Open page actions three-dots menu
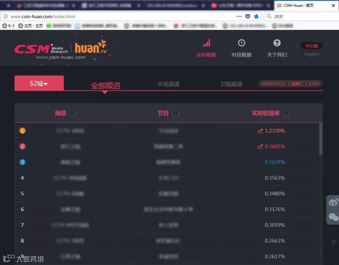This screenshot has height=265, width=339. (239, 16)
